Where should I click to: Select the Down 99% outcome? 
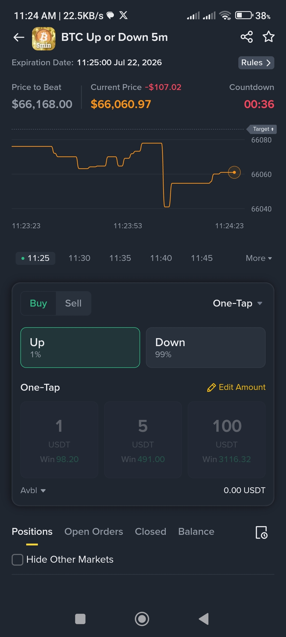[206, 347]
